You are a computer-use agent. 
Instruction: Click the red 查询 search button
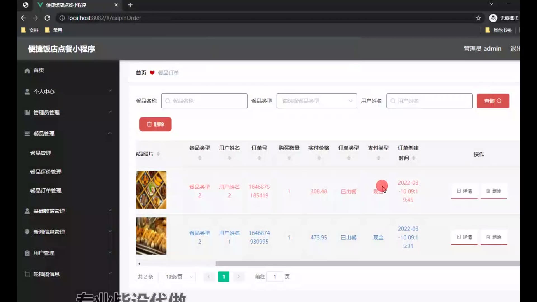pos(493,101)
